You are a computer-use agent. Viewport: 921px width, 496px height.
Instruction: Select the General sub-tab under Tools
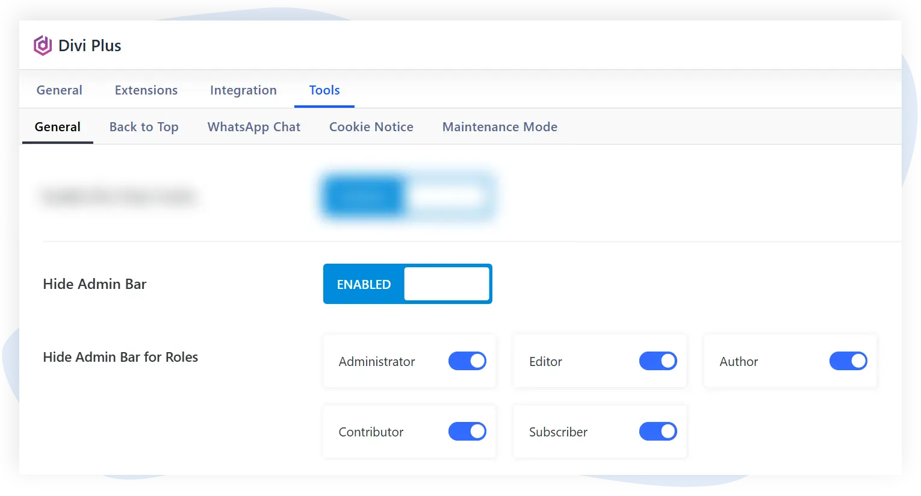click(x=58, y=127)
